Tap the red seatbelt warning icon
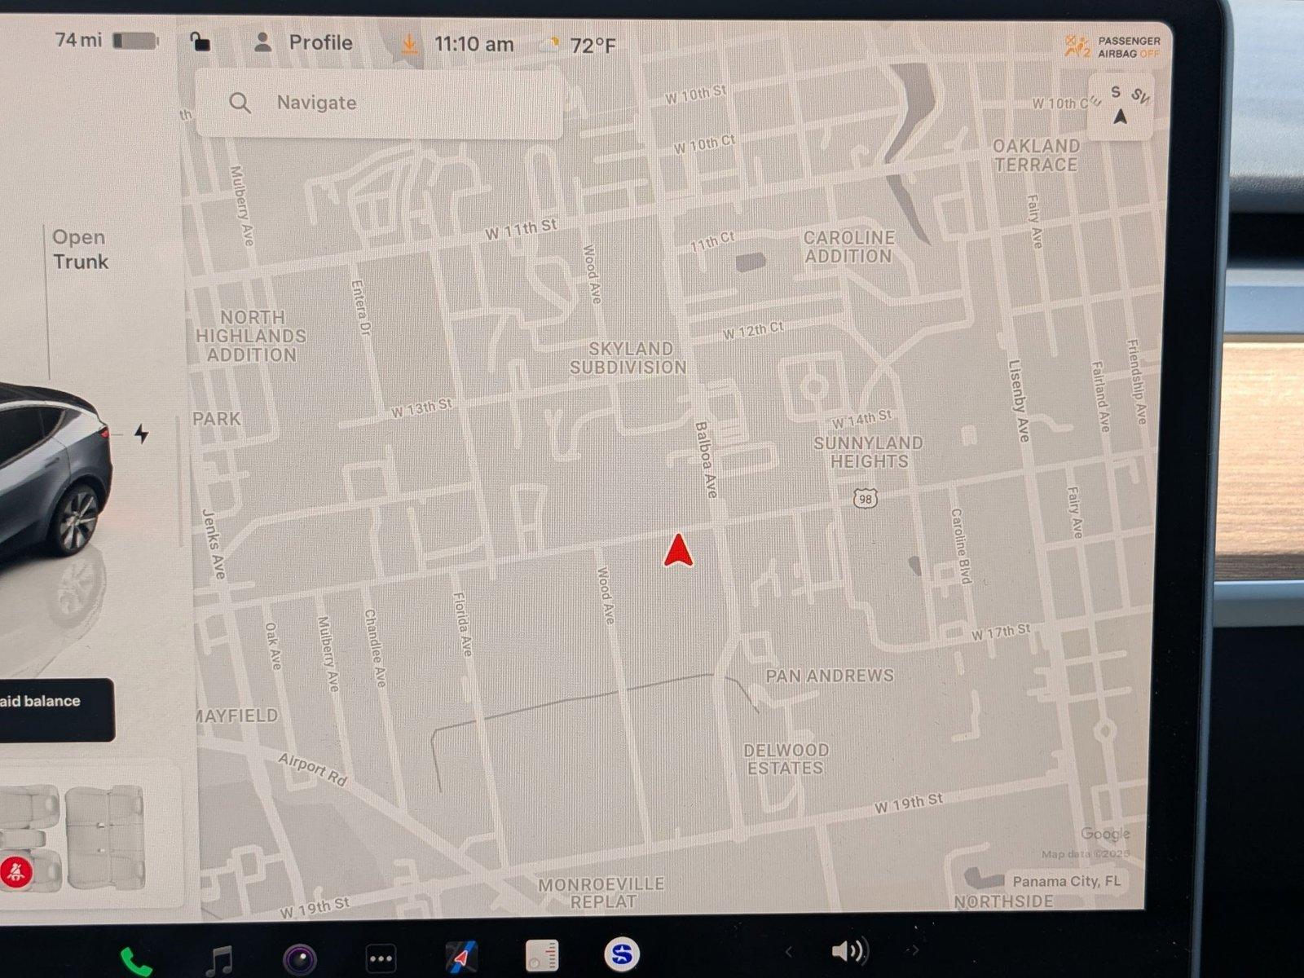Viewport: 1304px width, 978px height. click(x=15, y=873)
